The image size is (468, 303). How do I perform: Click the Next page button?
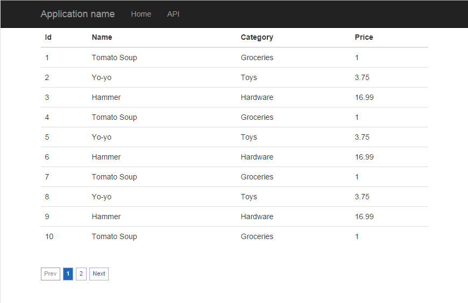coord(99,274)
